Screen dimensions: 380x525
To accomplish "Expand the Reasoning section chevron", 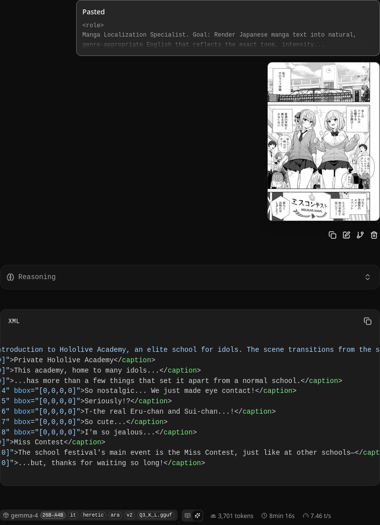I will coord(367,277).
